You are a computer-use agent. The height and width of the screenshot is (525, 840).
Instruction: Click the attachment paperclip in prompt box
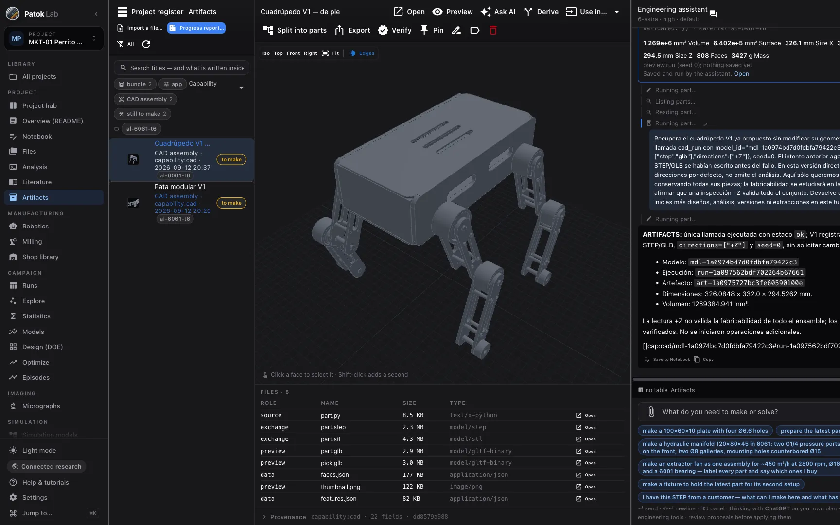coord(651,412)
